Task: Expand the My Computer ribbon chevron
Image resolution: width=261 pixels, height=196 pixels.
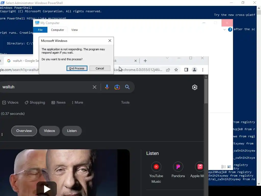Action: [224, 30]
